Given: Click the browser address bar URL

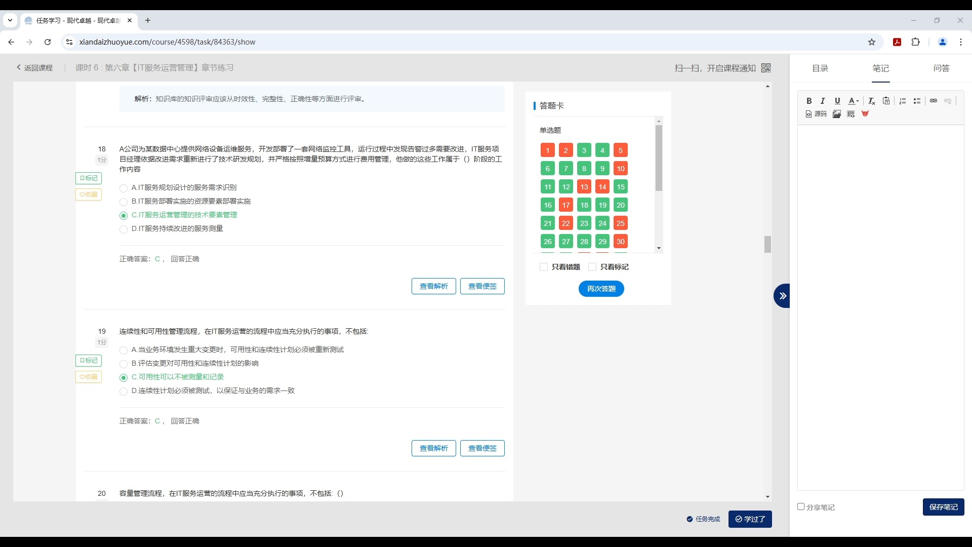Looking at the screenshot, I should (167, 42).
